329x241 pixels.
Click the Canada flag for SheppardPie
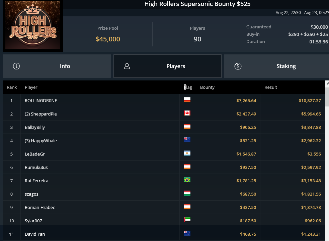[187, 113]
